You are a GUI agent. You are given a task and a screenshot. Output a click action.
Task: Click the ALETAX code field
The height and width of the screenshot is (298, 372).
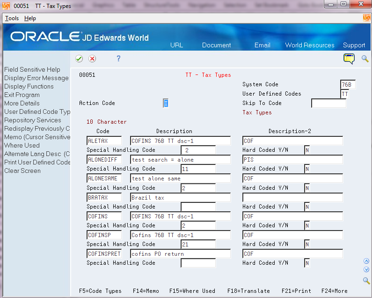(104, 141)
